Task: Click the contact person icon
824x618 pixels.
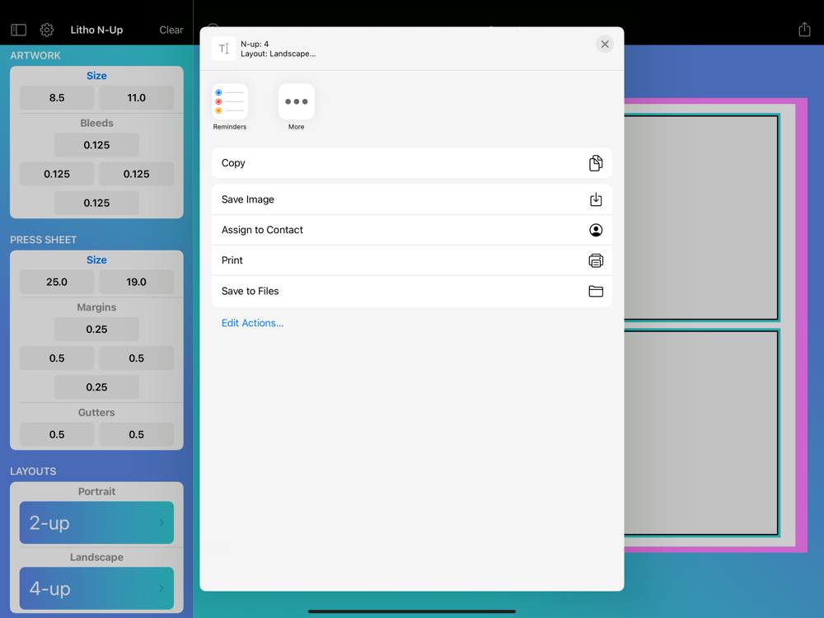Action: click(596, 230)
